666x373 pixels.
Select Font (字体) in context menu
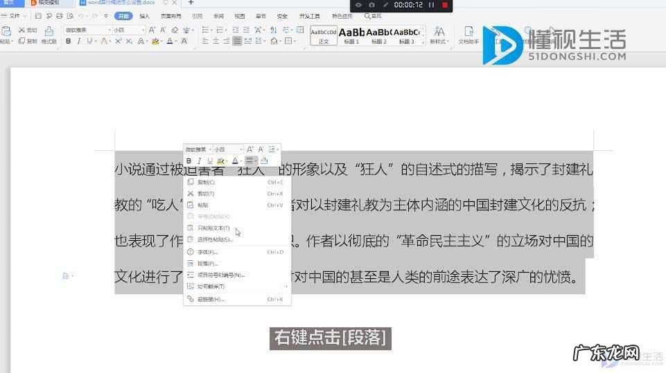pos(237,252)
